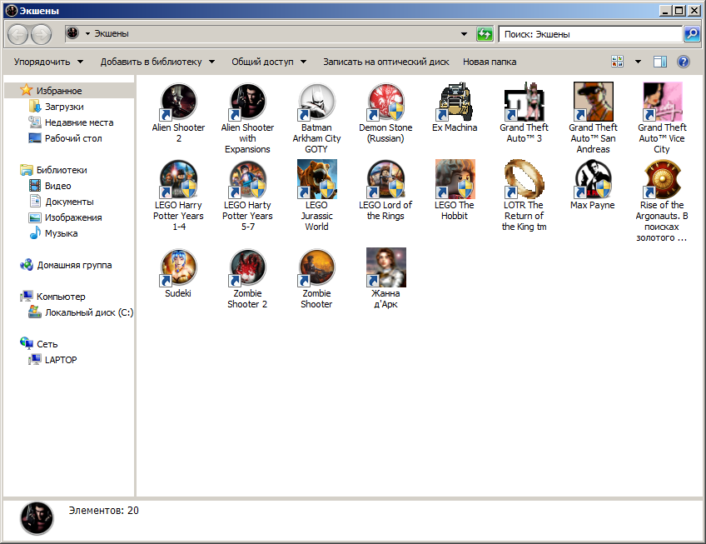This screenshot has width=706, height=544.
Task: Click the details pane thumbnail icon
Action: tap(37, 518)
